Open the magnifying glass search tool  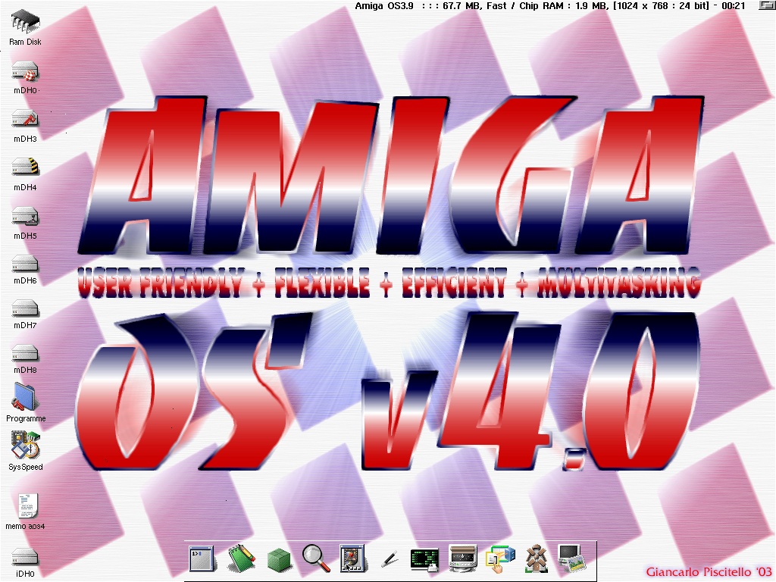click(x=315, y=559)
